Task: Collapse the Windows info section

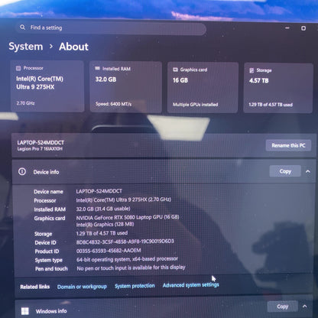Action: coord(304,307)
